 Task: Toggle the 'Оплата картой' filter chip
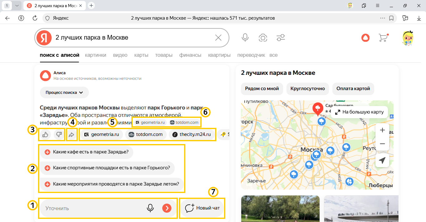click(x=353, y=89)
